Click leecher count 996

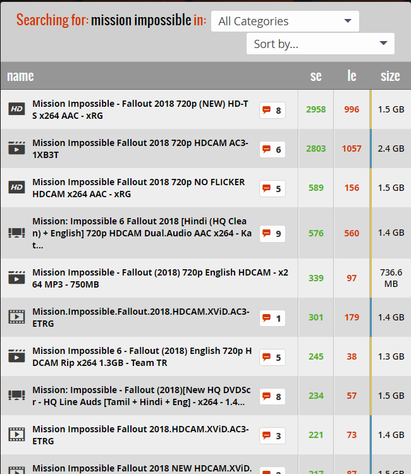[x=352, y=109]
